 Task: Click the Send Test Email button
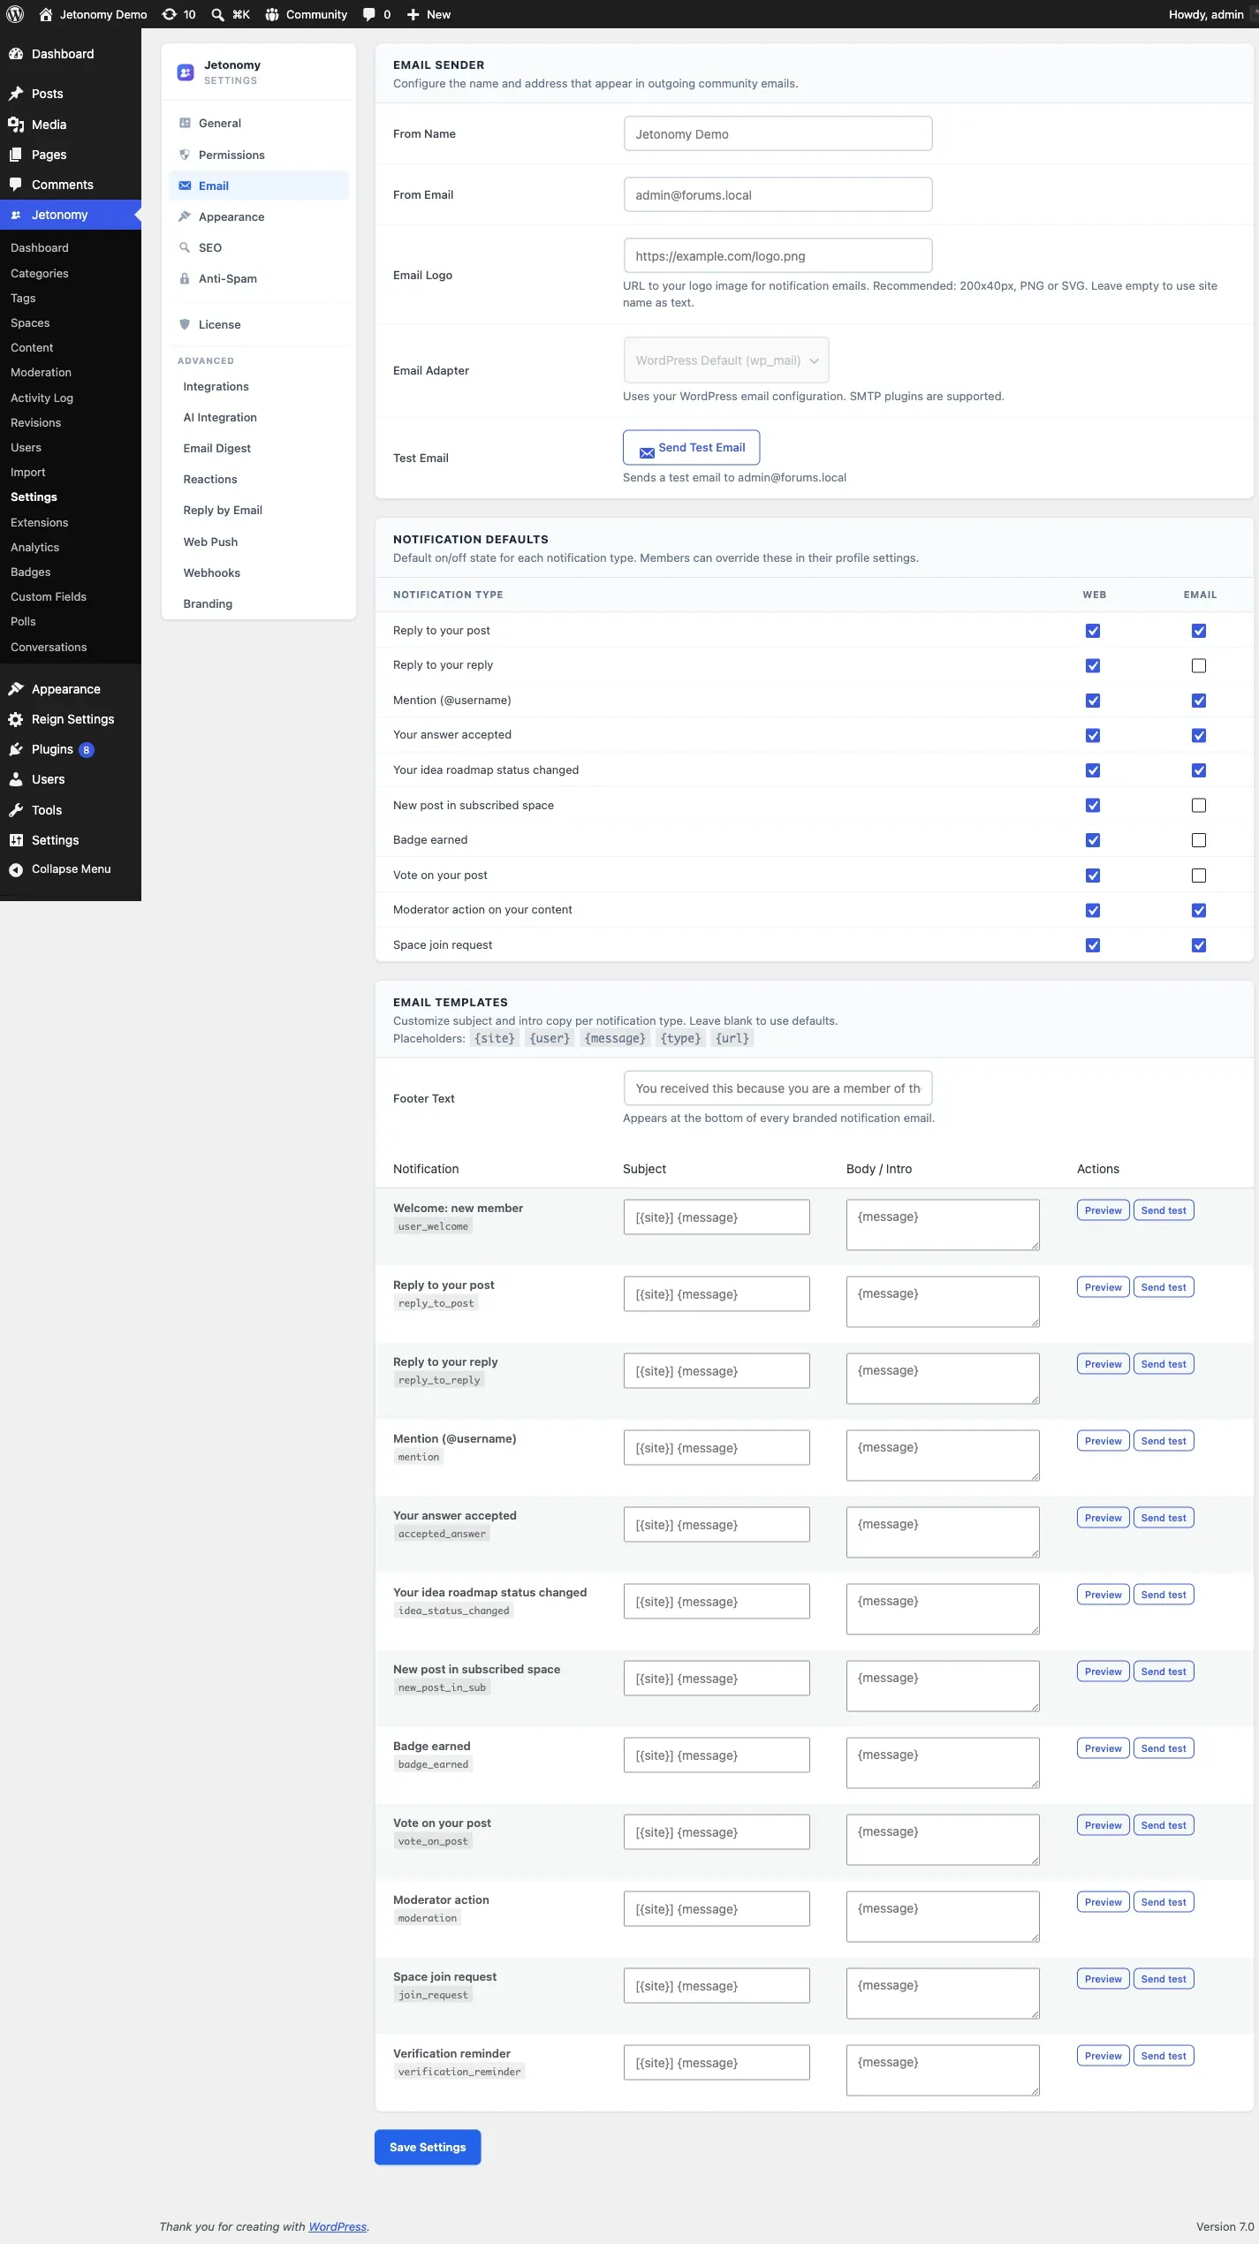(x=691, y=448)
